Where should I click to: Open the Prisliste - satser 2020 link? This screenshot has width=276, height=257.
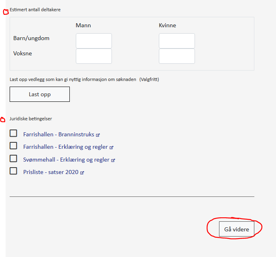pyautogui.click(x=51, y=172)
